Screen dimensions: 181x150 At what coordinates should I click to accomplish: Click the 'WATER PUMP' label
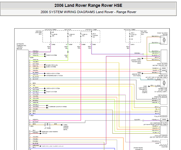click(163, 88)
